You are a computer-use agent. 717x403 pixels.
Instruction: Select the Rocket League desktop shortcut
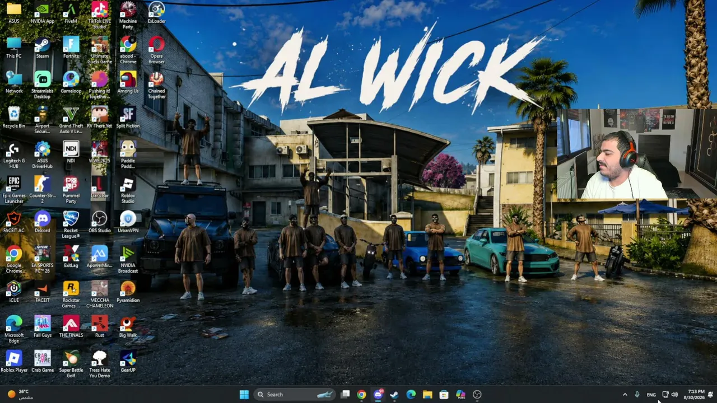pos(71,225)
